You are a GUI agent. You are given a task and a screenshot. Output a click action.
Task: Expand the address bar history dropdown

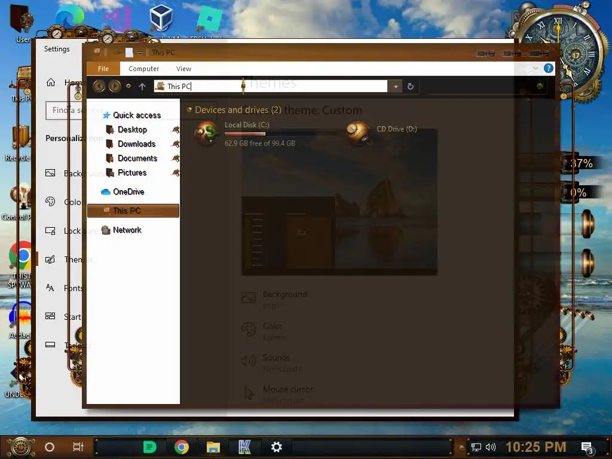396,87
